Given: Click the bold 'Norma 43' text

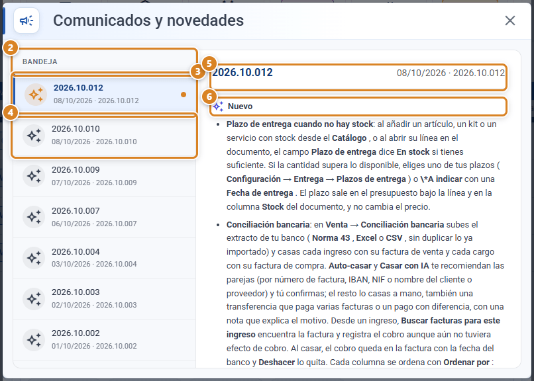Looking at the screenshot, I should (331, 238).
